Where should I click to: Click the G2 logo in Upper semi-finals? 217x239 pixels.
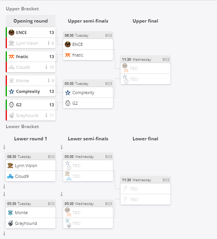coord(68,103)
